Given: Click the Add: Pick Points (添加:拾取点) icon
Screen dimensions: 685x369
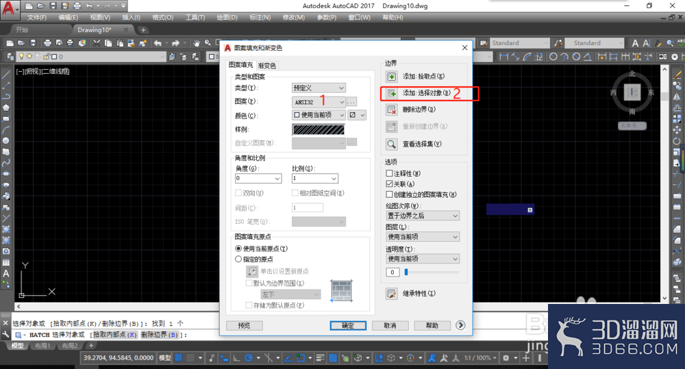Looking at the screenshot, I should pos(391,77).
